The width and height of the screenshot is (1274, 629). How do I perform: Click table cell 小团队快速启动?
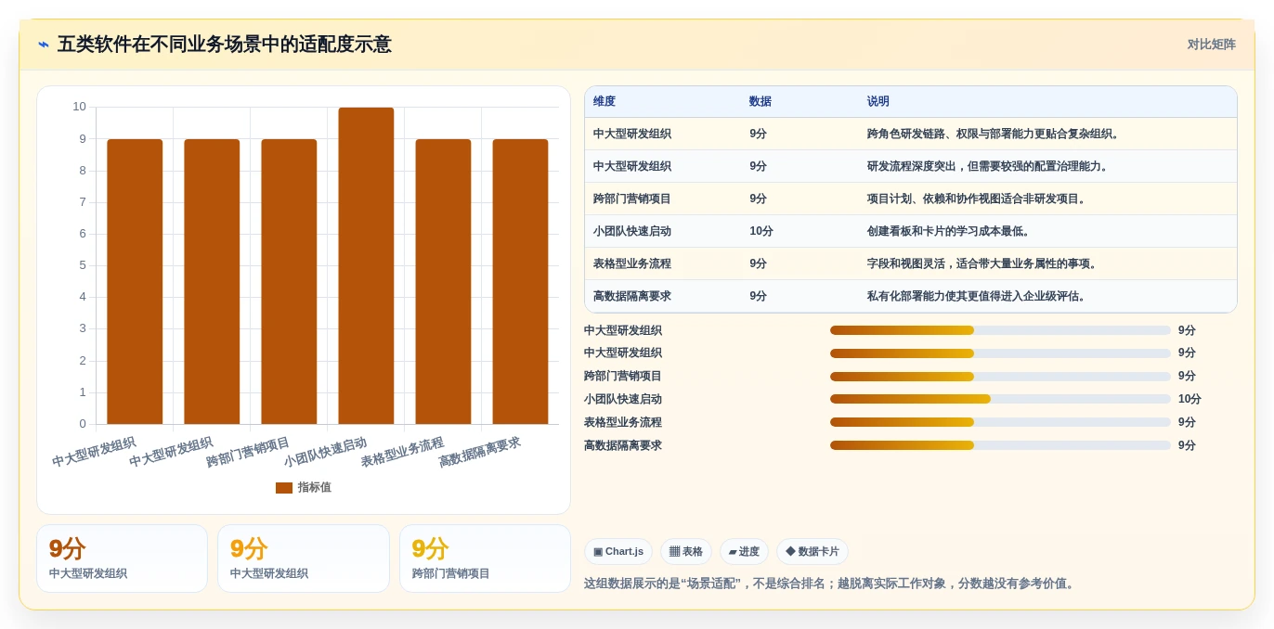click(632, 231)
